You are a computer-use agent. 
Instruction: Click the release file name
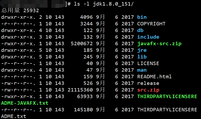coord(148,83)
